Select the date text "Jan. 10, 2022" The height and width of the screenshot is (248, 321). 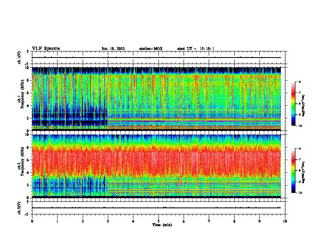coord(113,49)
